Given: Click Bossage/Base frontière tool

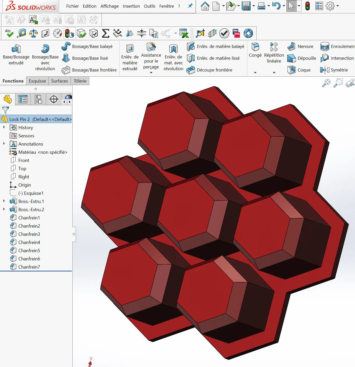Looking at the screenshot, I should (x=89, y=70).
